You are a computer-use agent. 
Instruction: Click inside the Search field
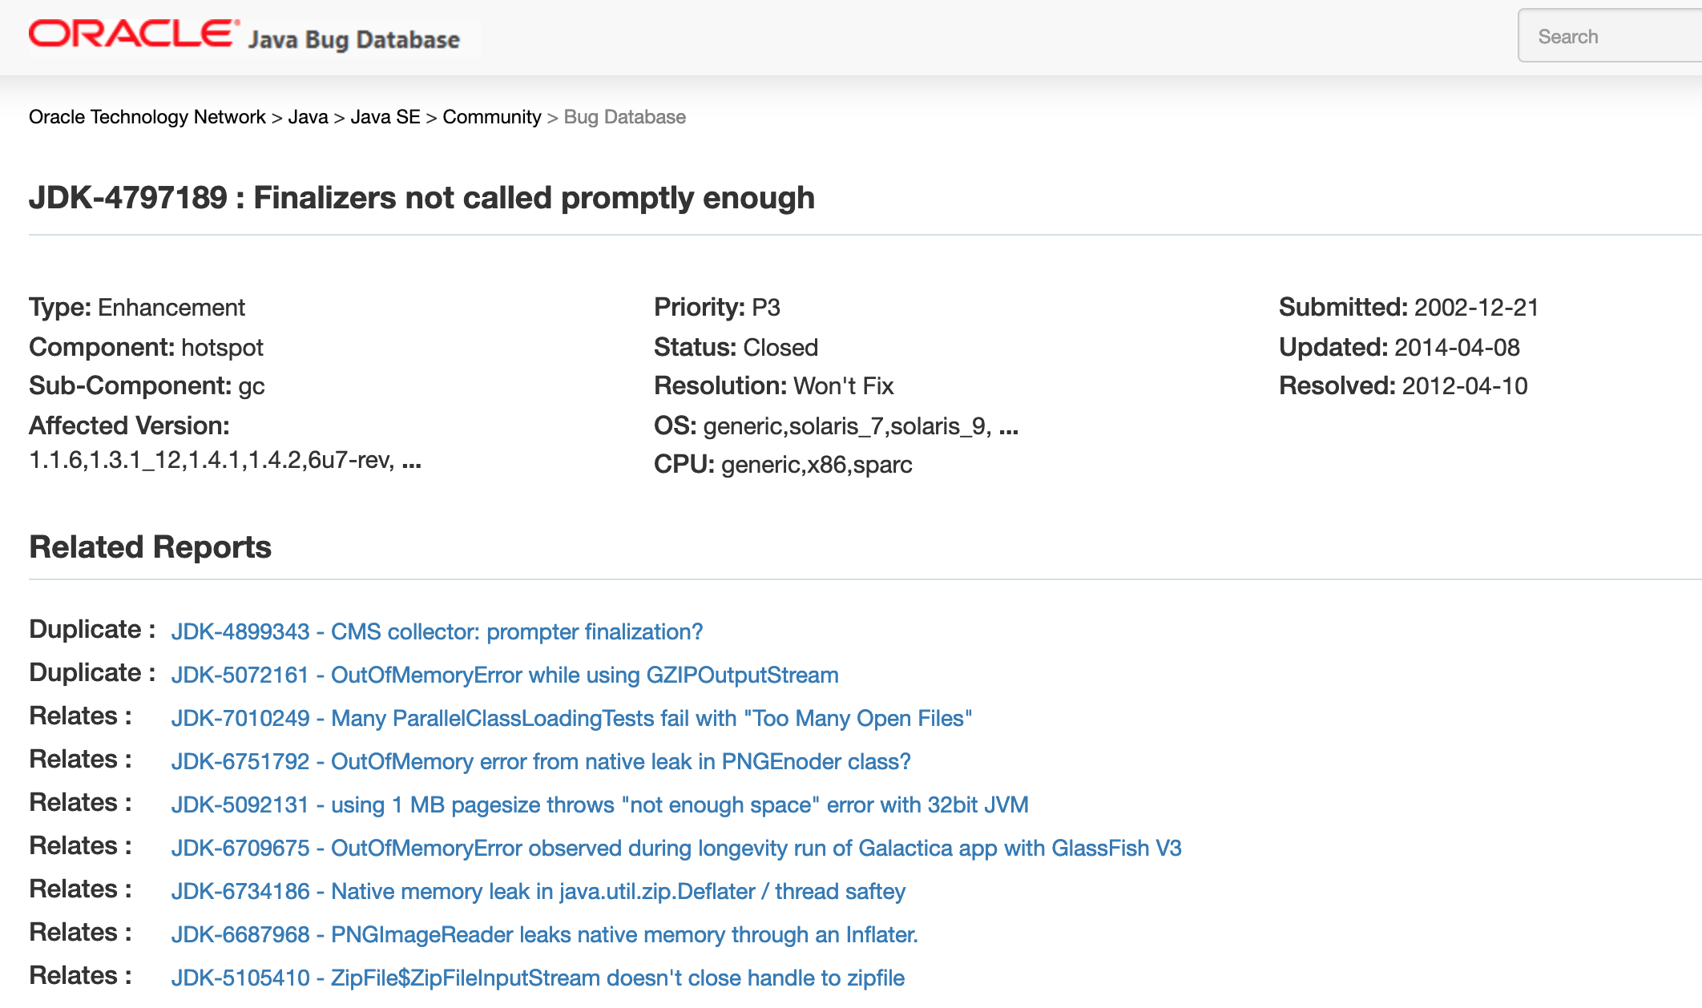point(1610,36)
